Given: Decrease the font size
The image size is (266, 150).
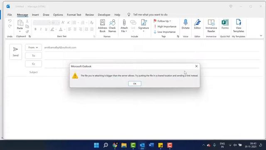Looking at the screenshot, I should [x=68, y=22].
